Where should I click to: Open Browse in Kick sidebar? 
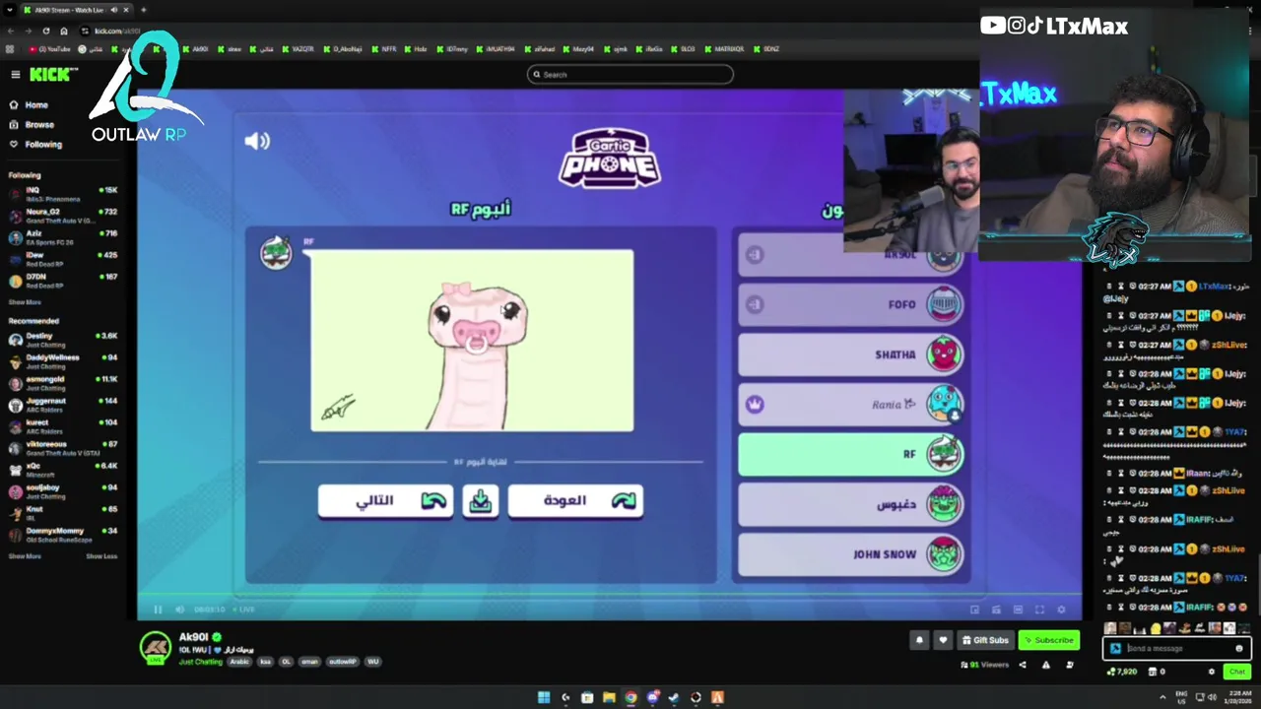click(32, 124)
